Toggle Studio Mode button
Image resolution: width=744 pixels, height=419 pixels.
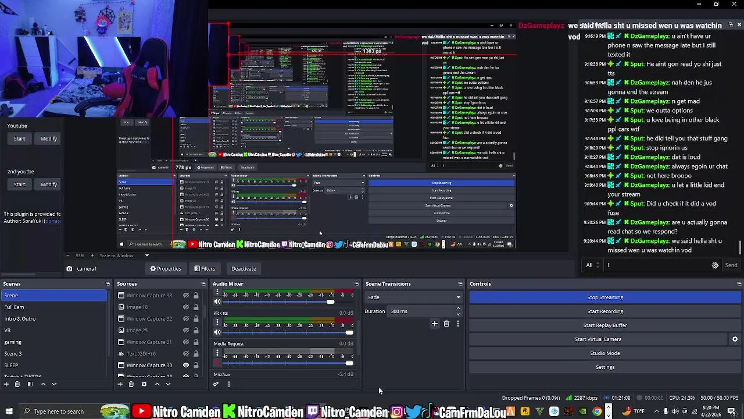(605, 353)
